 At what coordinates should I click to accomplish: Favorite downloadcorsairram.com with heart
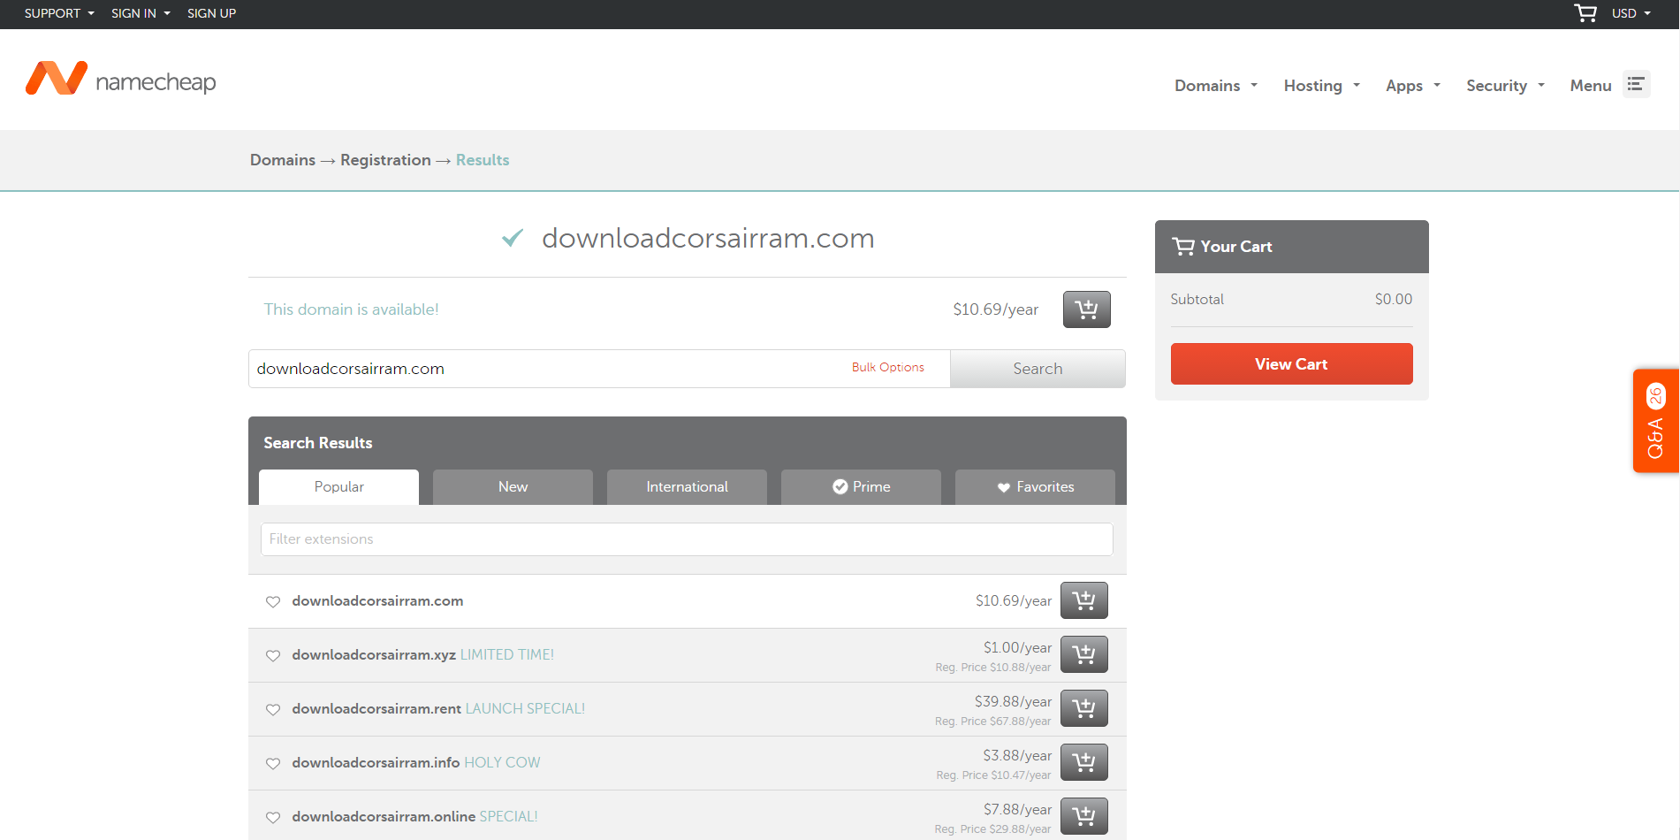[273, 602]
